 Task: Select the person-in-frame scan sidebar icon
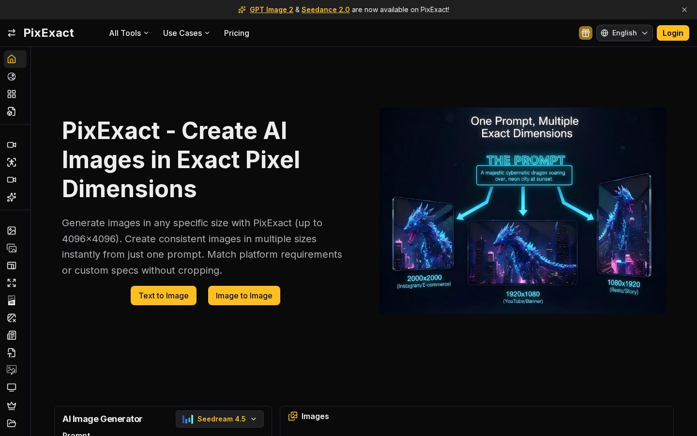pyautogui.click(x=12, y=162)
